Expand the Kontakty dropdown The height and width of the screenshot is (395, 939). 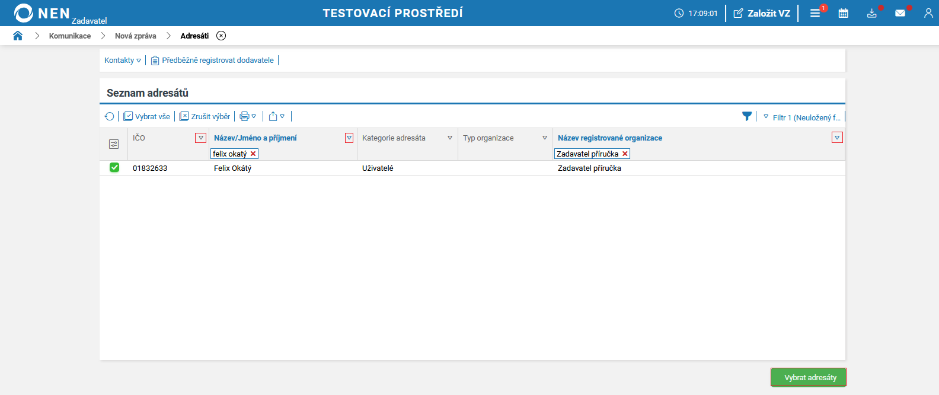[x=123, y=60]
